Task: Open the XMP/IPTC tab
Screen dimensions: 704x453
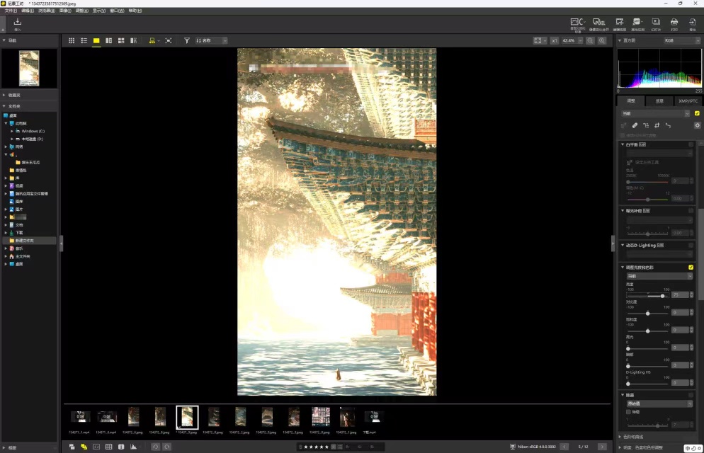Action: pos(688,101)
